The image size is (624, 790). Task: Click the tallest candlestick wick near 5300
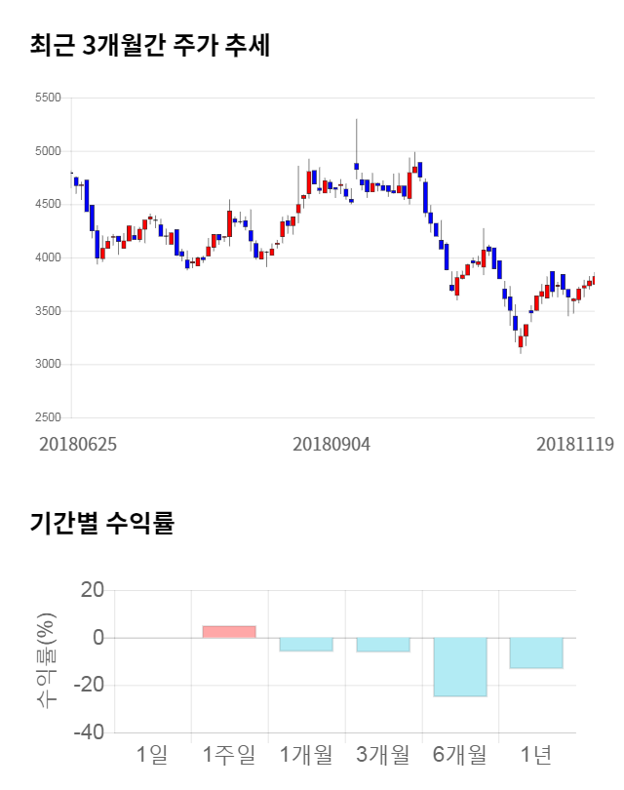(357, 137)
